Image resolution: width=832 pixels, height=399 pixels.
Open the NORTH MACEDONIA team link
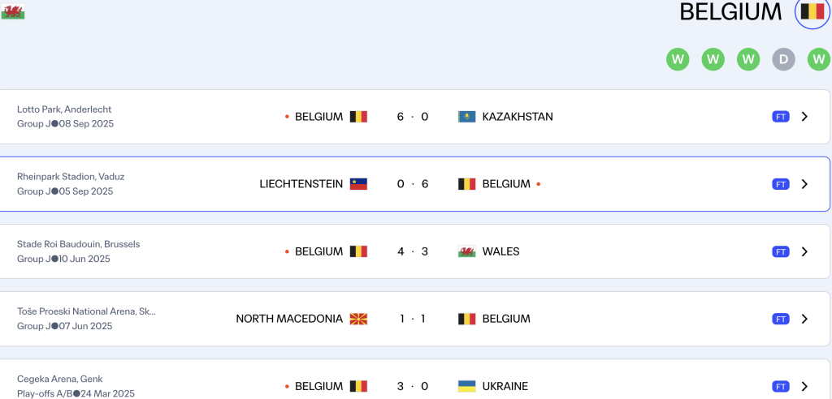[x=289, y=319]
